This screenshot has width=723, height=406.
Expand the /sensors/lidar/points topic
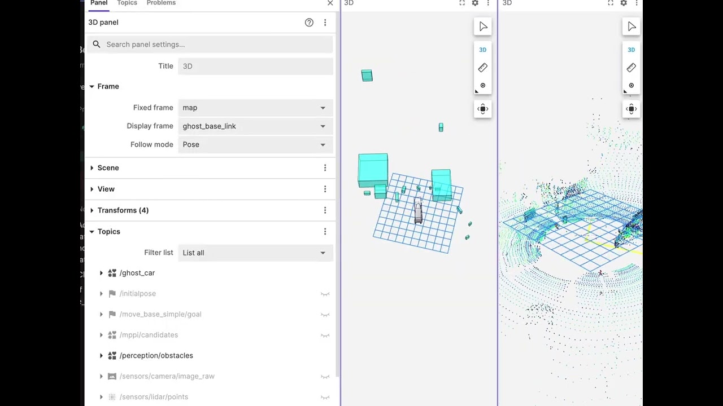101,397
